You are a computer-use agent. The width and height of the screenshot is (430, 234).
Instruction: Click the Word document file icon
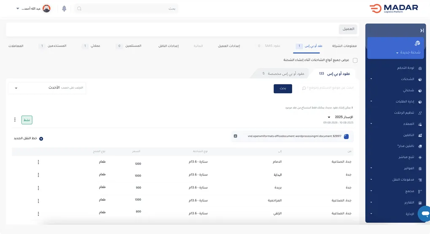tap(346, 136)
